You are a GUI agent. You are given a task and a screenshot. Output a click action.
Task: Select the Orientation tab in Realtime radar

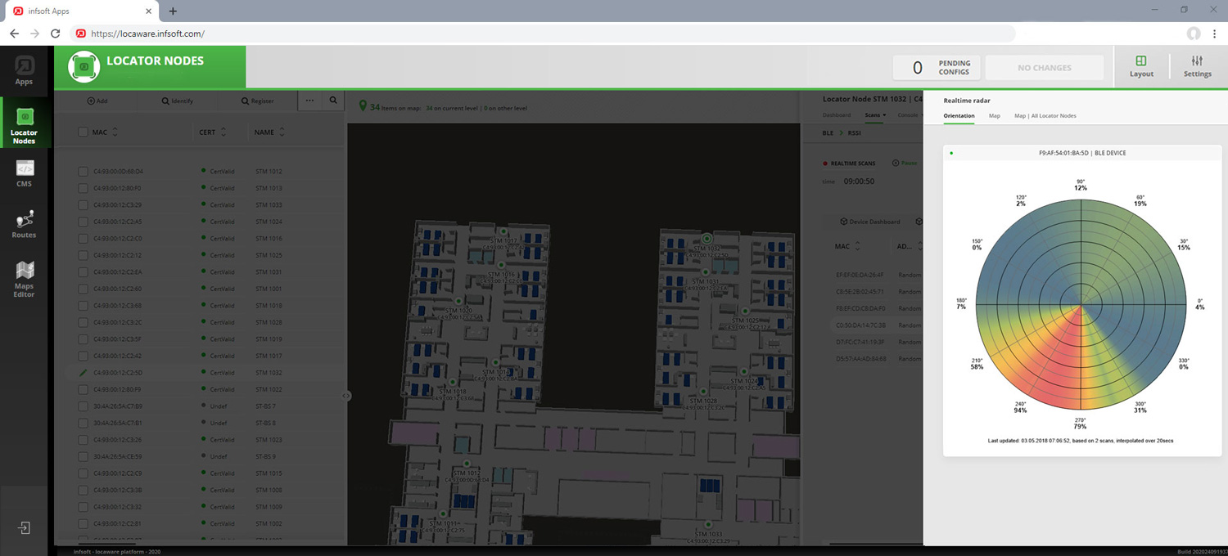(x=959, y=116)
